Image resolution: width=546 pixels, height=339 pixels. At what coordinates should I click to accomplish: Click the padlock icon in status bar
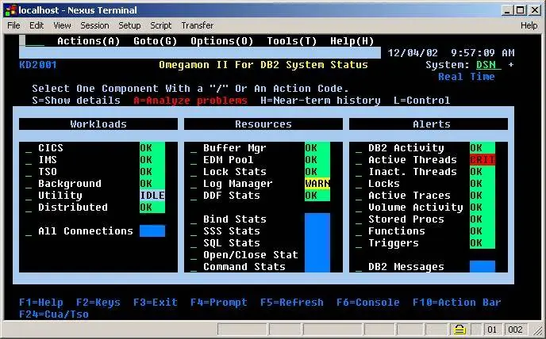459,329
